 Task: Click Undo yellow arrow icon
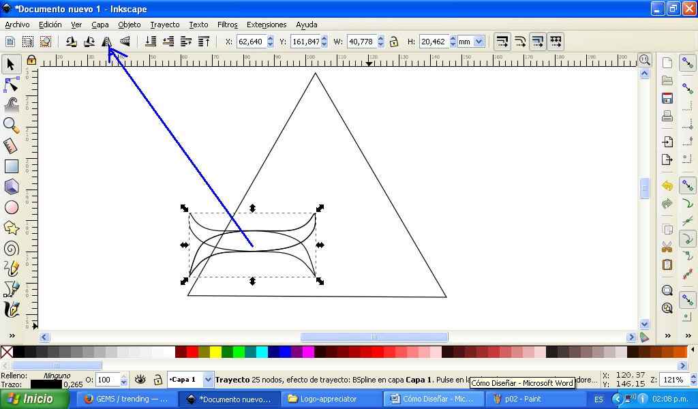click(x=667, y=185)
